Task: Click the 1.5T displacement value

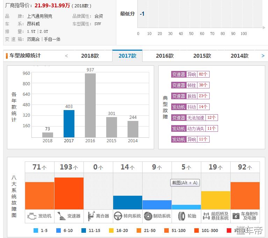Action: click(31, 31)
